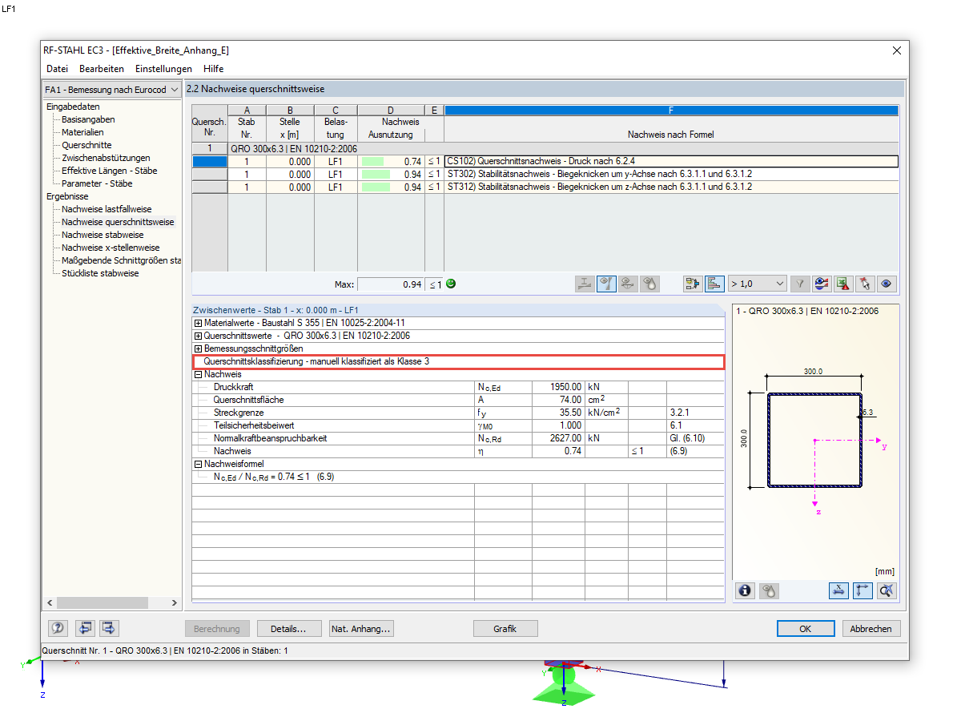Screen dimensions: 961x721
Task: Open the design case selection icon
Action: [x=694, y=284]
